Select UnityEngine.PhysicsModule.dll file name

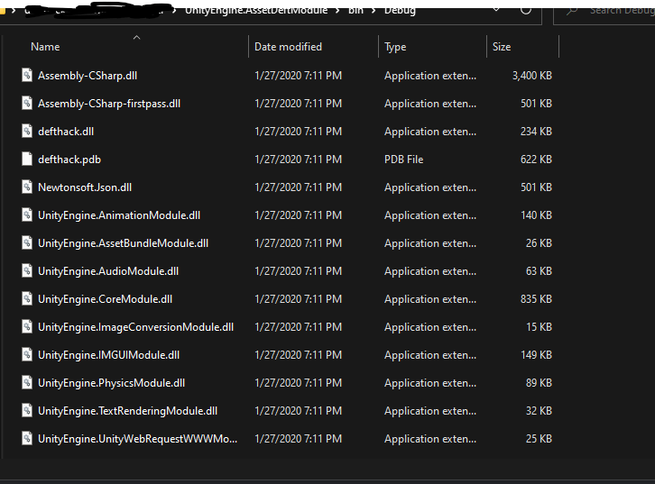point(111,383)
